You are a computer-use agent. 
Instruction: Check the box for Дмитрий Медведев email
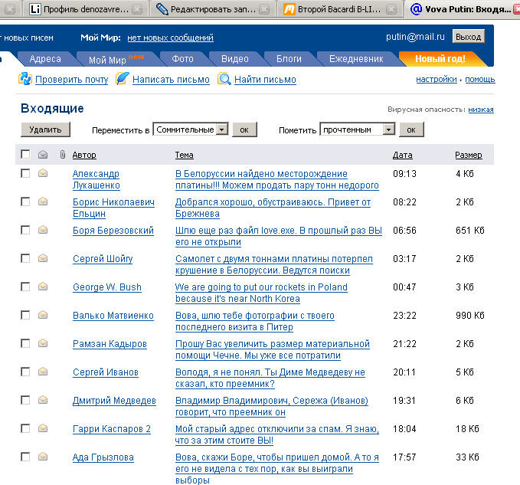25,400
